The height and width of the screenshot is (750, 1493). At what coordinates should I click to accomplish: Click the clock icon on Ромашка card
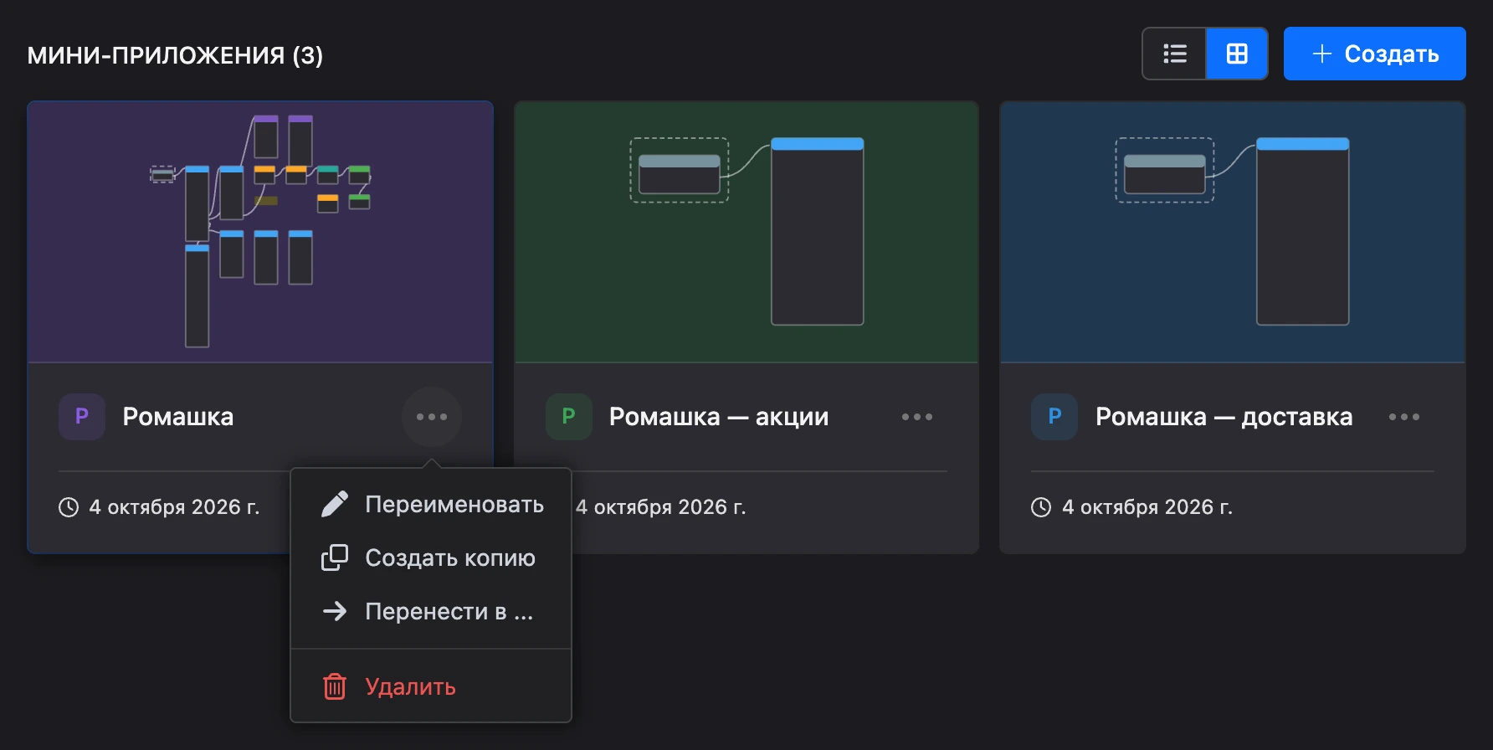pyautogui.click(x=69, y=507)
